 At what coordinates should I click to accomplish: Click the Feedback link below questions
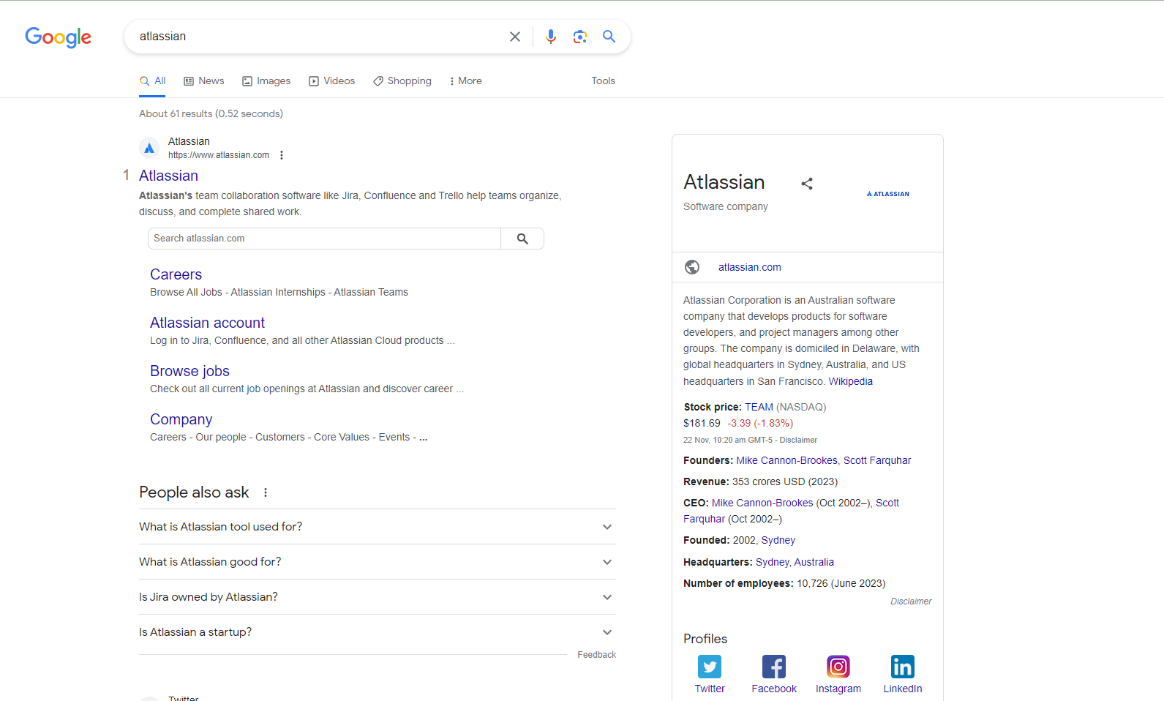tap(596, 655)
